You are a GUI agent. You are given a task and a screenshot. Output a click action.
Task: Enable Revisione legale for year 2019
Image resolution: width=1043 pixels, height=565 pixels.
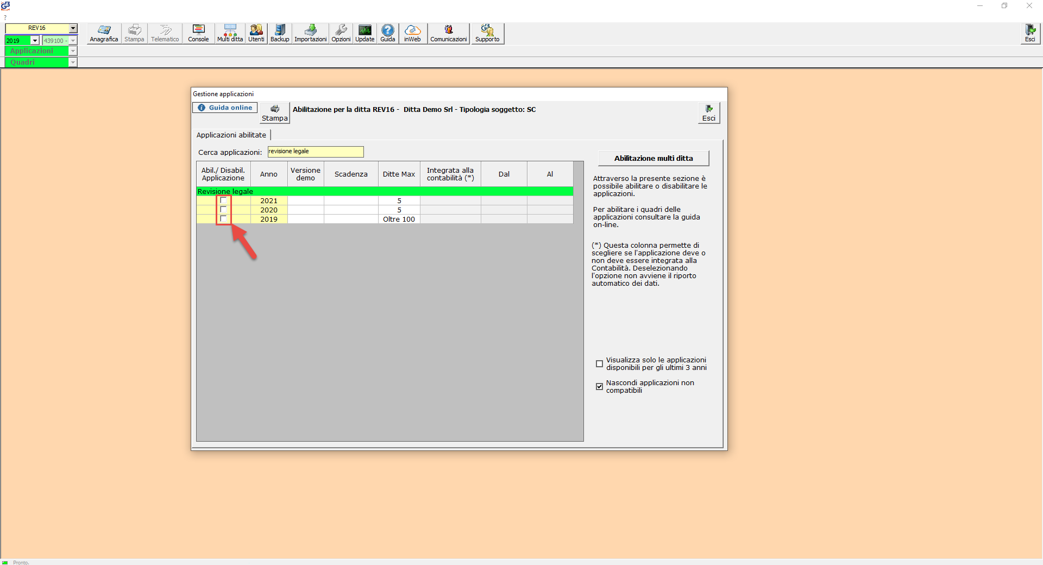(223, 219)
